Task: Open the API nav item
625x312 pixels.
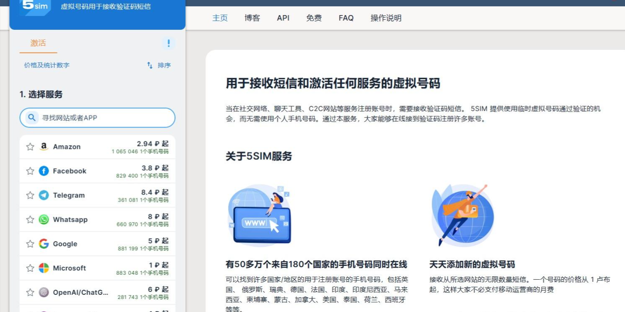Action: (283, 18)
